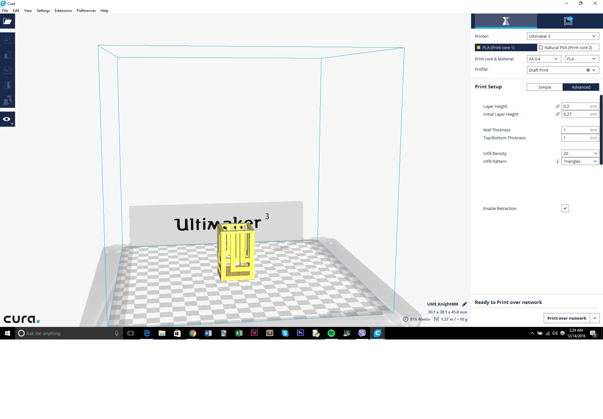Select the Move tool
Screen dimensions: 603x419
[x=7, y=40]
